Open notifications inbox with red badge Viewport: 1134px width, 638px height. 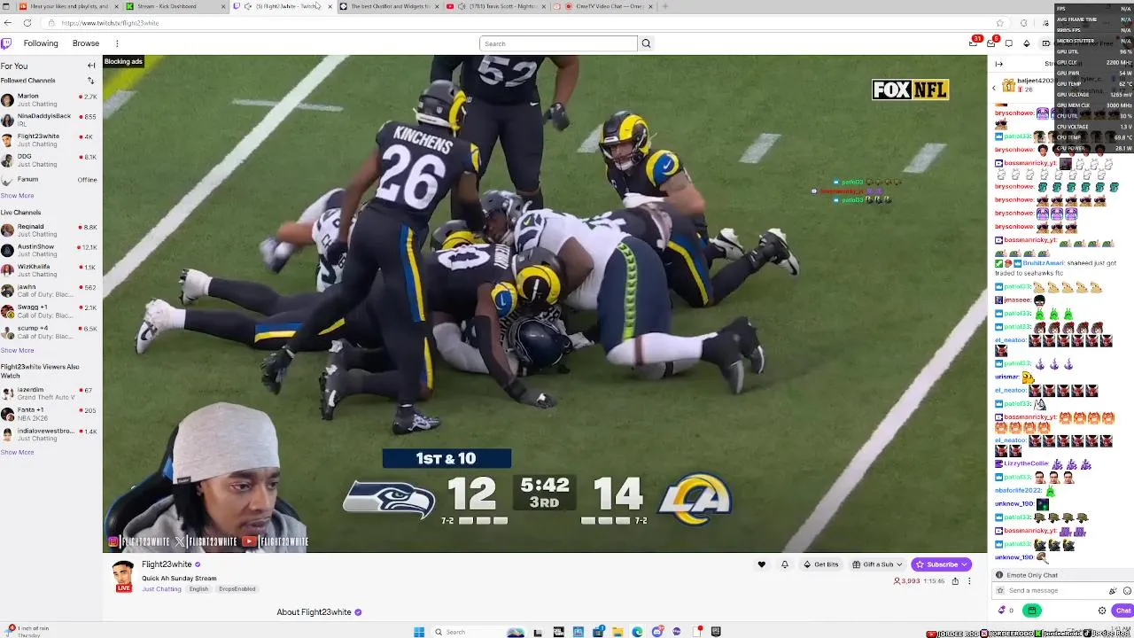click(x=991, y=43)
